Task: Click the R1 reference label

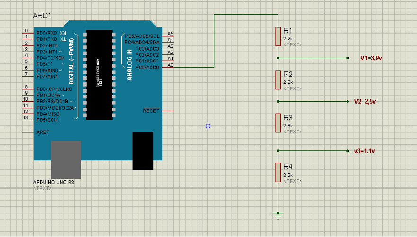Action: click(x=288, y=31)
